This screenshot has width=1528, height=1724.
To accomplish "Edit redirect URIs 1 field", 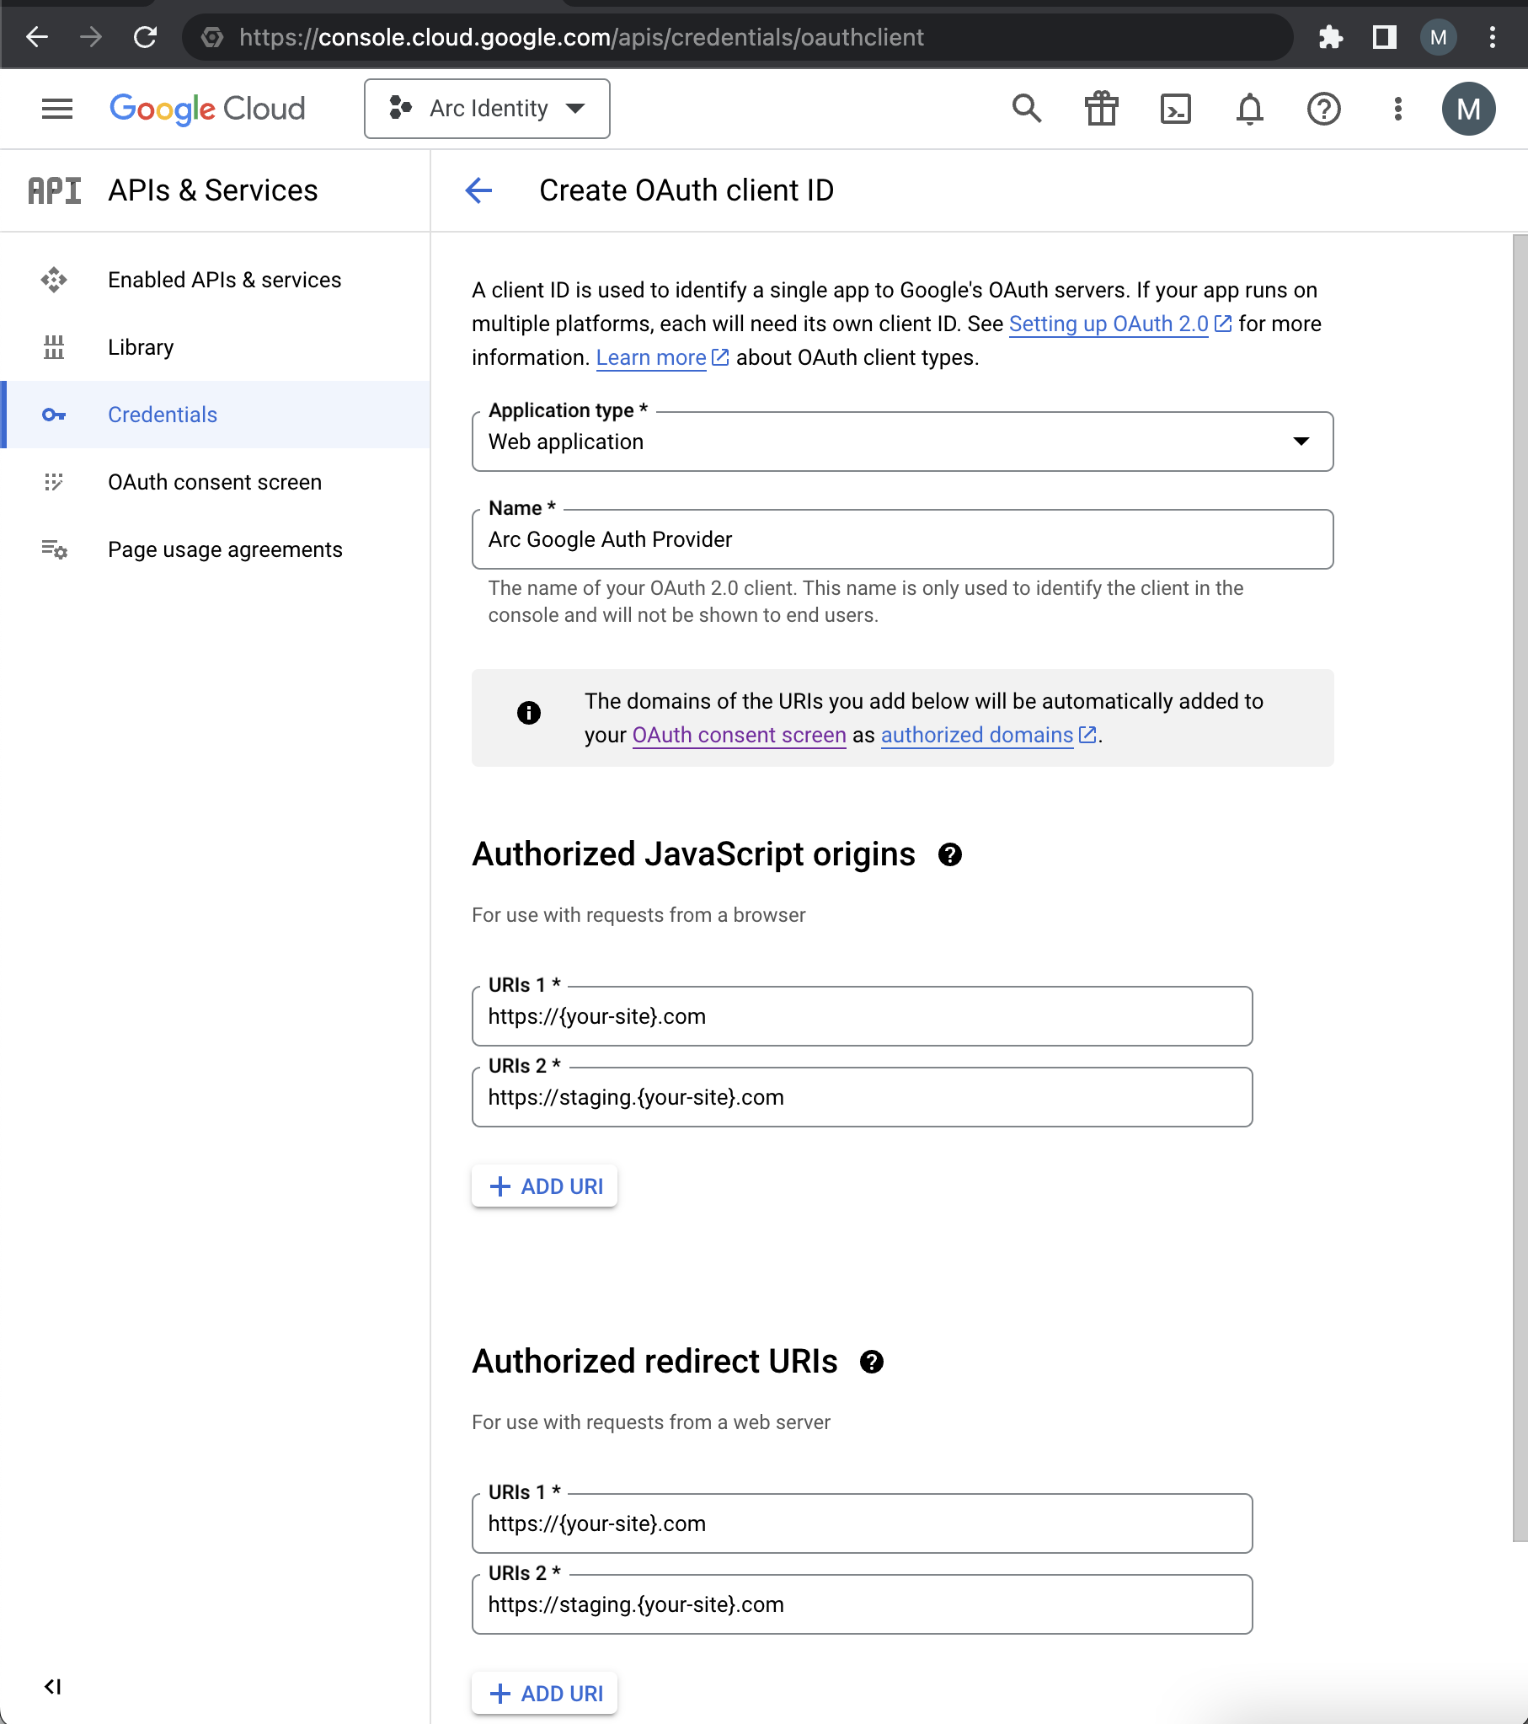I will click(862, 1523).
